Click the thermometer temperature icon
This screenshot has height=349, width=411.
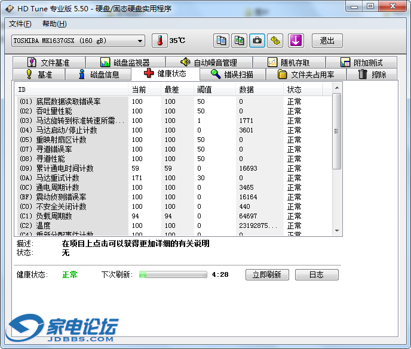160,41
